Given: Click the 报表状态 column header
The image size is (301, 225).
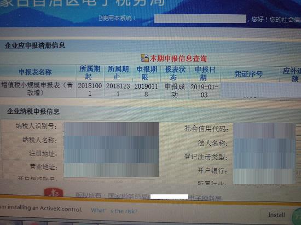Looking at the screenshot, I should tap(175, 73).
